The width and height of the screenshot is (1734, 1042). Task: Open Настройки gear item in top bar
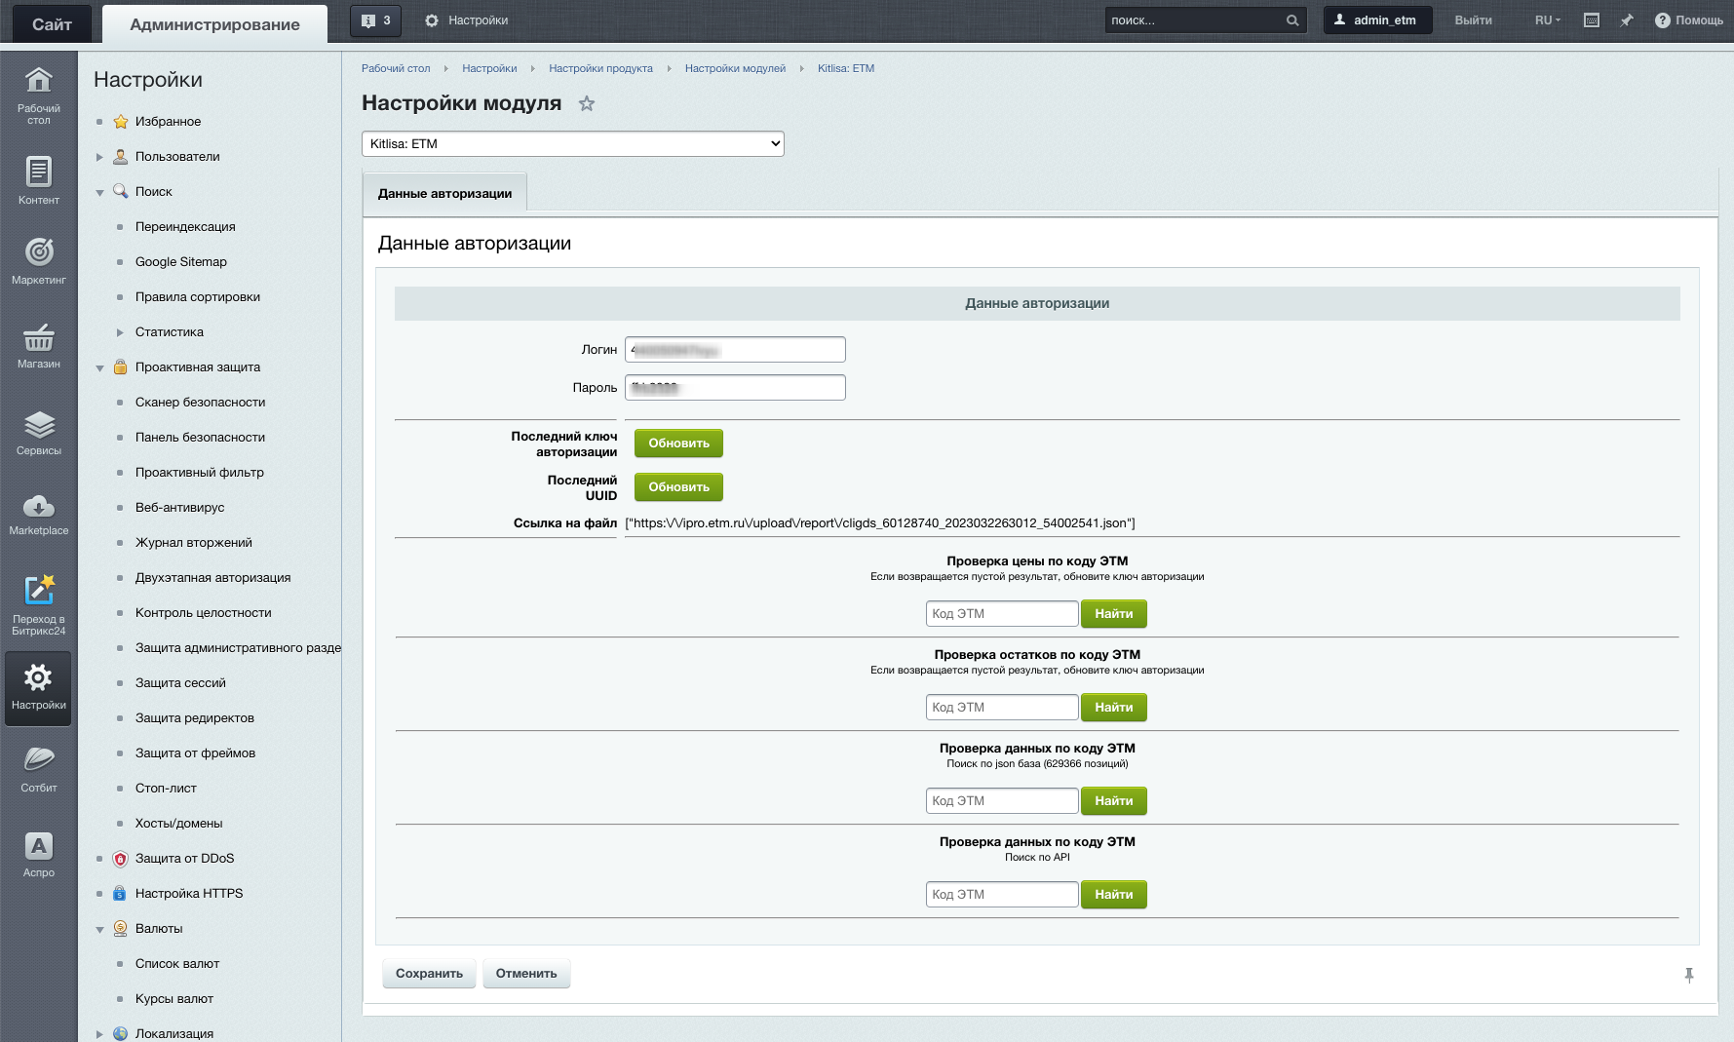pos(466,20)
